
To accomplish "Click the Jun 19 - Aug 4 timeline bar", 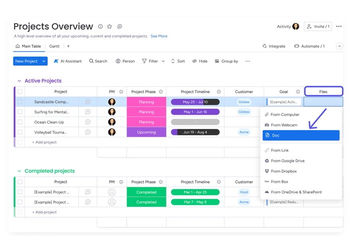I will coord(195,132).
